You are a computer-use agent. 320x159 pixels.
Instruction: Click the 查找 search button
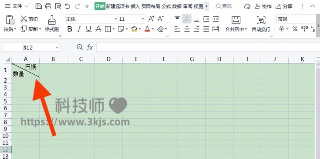(224, 6)
